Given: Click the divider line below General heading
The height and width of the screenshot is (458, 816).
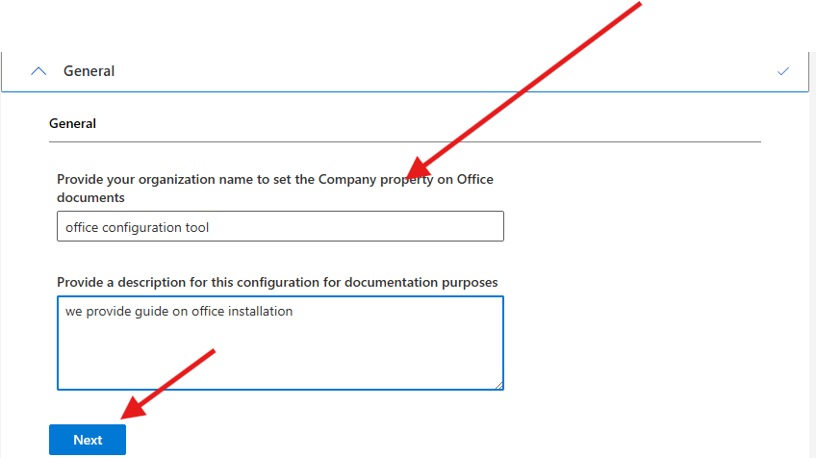Looking at the screenshot, I should [x=404, y=142].
